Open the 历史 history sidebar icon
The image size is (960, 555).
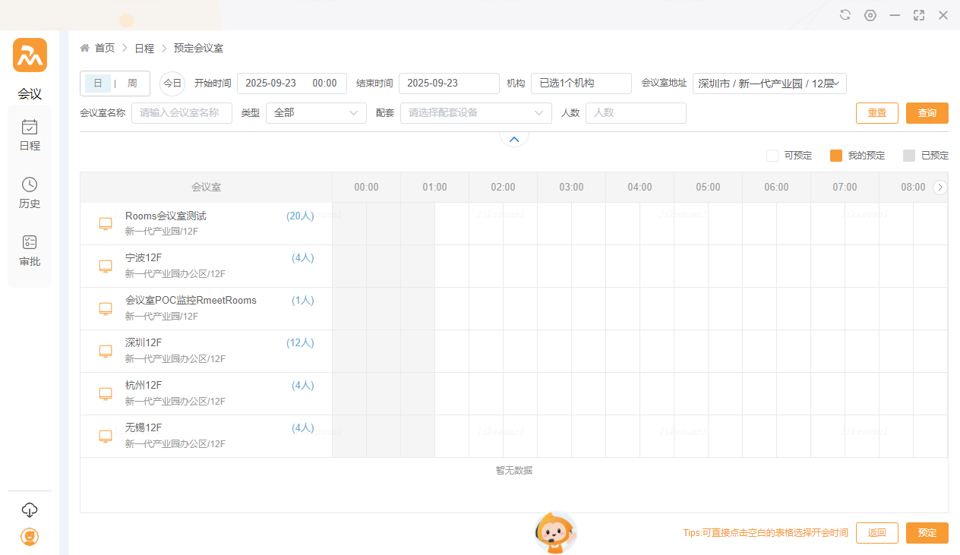[x=30, y=192]
